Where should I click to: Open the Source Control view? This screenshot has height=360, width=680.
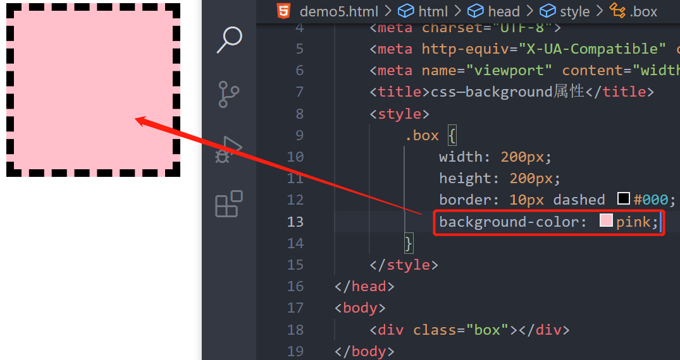[228, 95]
